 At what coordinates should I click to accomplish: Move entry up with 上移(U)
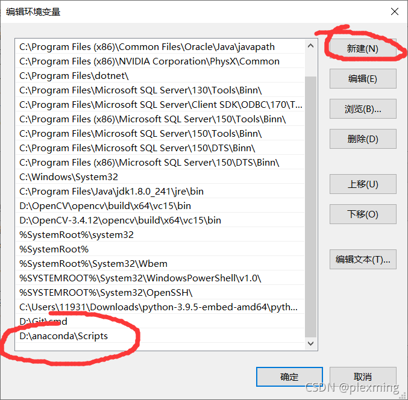363,184
